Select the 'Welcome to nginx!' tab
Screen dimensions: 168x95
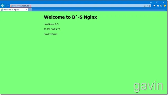tap(14, 10)
